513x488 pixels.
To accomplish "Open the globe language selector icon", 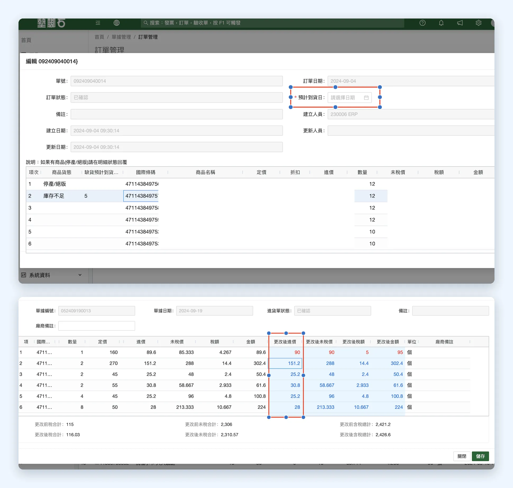I will click(117, 23).
